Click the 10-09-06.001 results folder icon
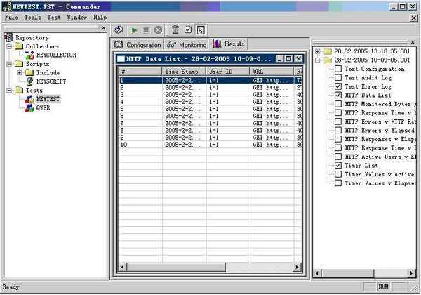Image resolution: width=421 pixels, height=295 pixels. [328, 60]
